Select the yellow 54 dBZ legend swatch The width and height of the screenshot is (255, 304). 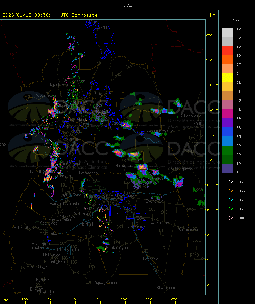228,78
